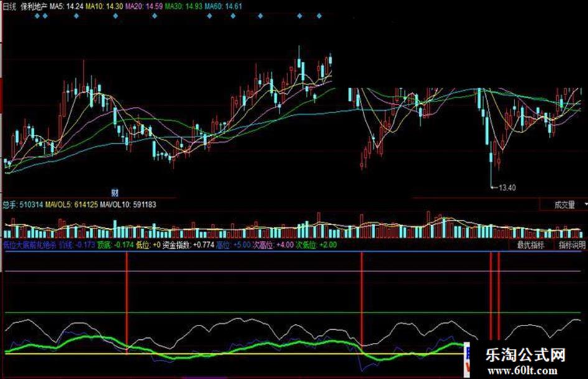Click the 总手: 510314 value
588x379 pixels.
tap(23, 205)
